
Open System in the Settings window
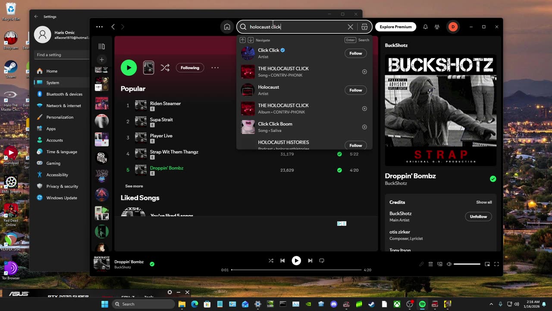pos(61,83)
